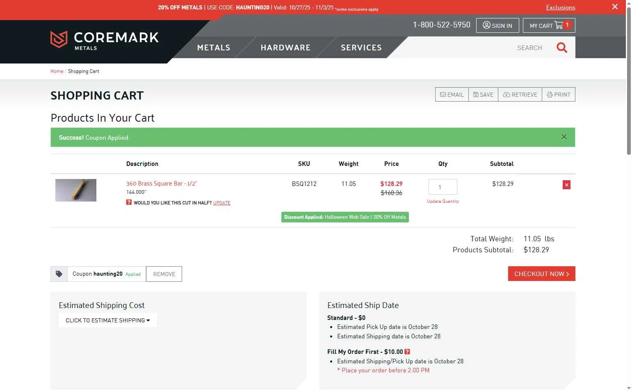Dismiss the Coupon Applied success message
Viewport: 632px width, 392px height.
[564, 137]
